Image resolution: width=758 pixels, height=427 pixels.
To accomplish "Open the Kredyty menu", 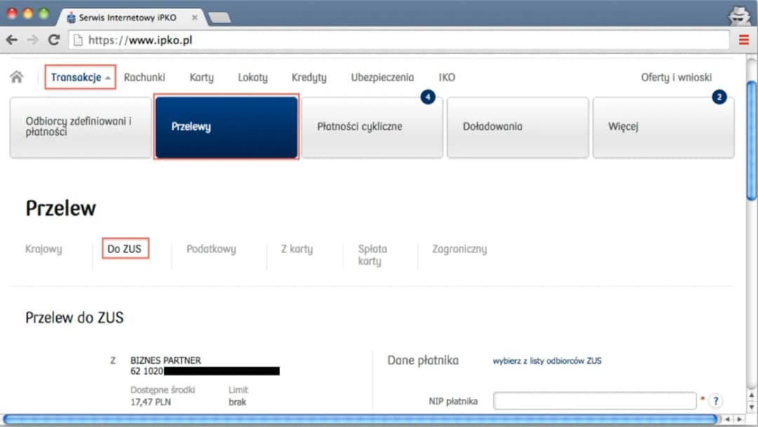I will point(309,77).
